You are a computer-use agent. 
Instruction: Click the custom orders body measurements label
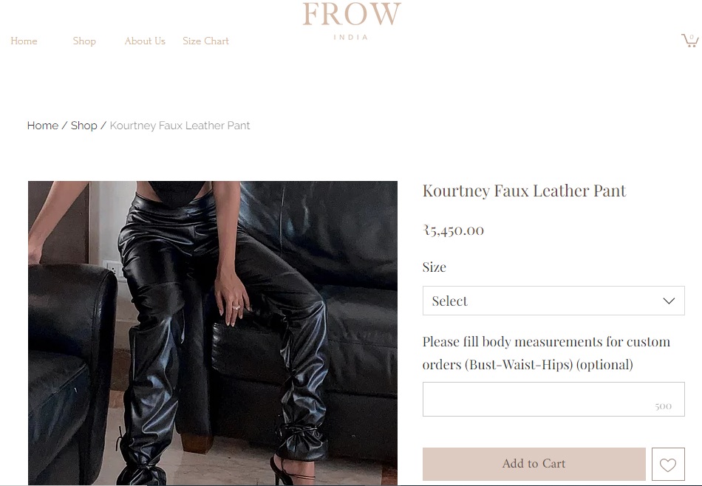click(546, 353)
